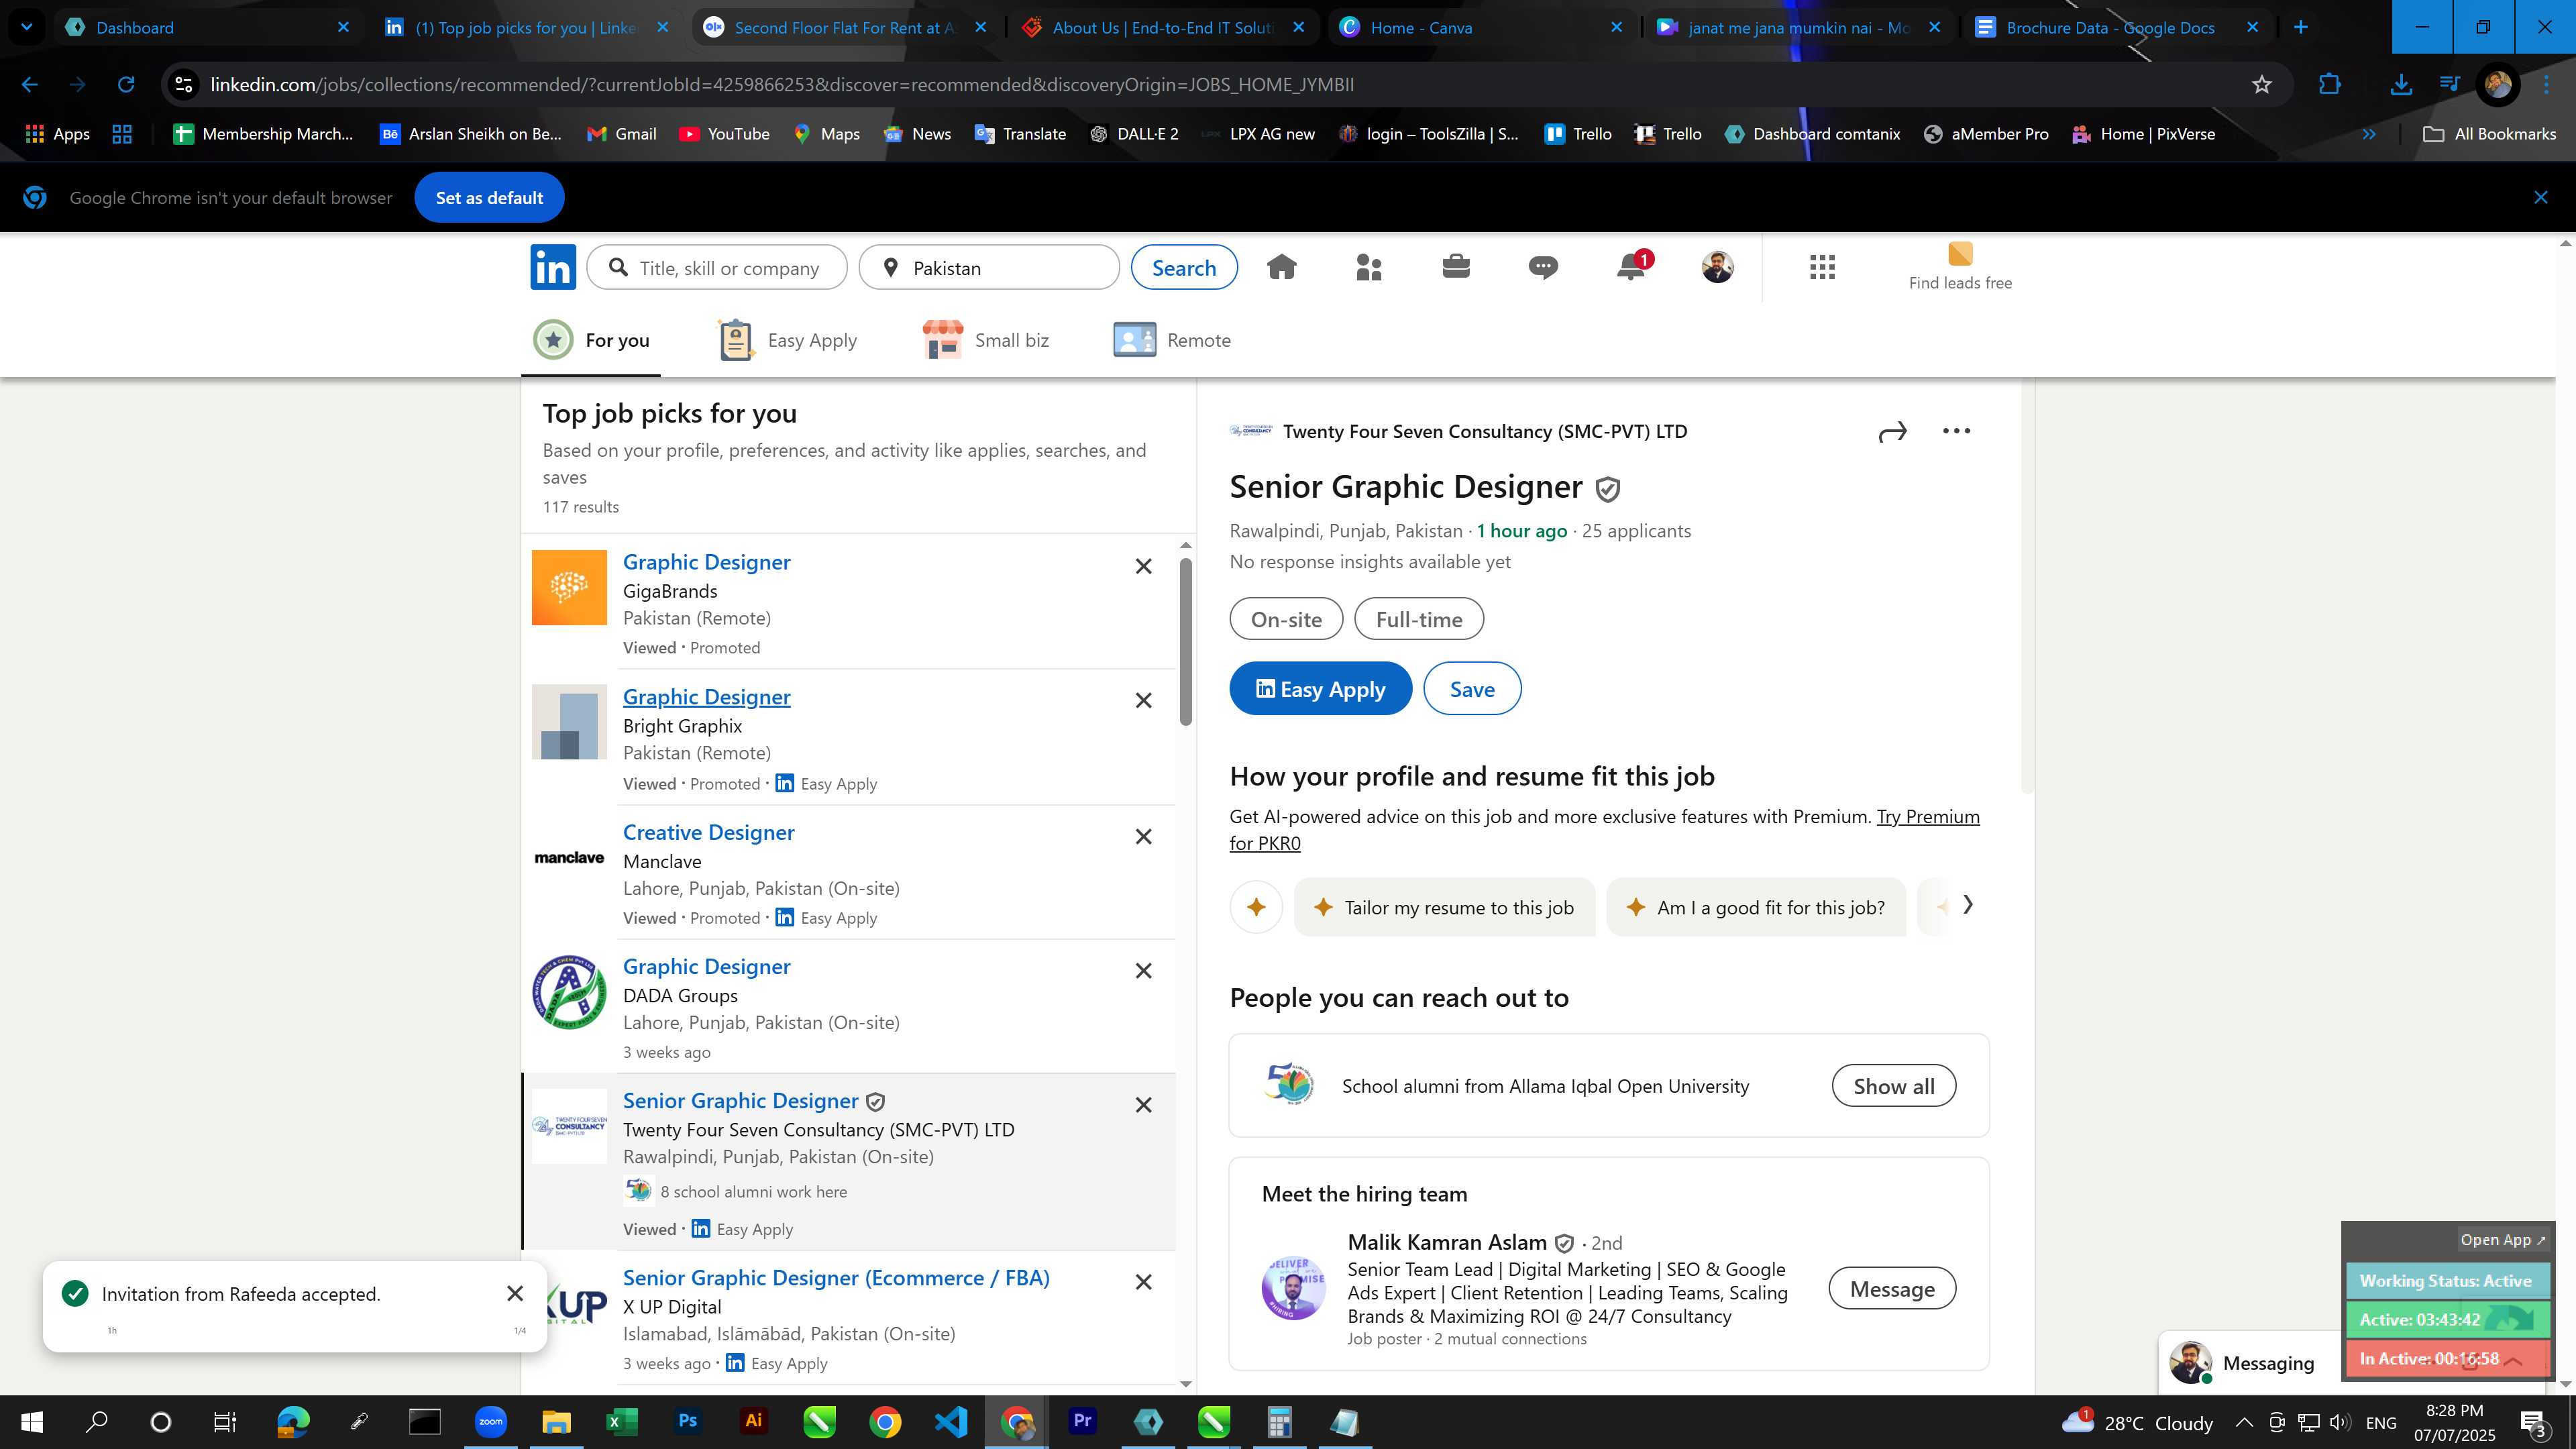Viewport: 2576px width, 1449px height.
Task: Click Set as default browser button
Action: (489, 198)
